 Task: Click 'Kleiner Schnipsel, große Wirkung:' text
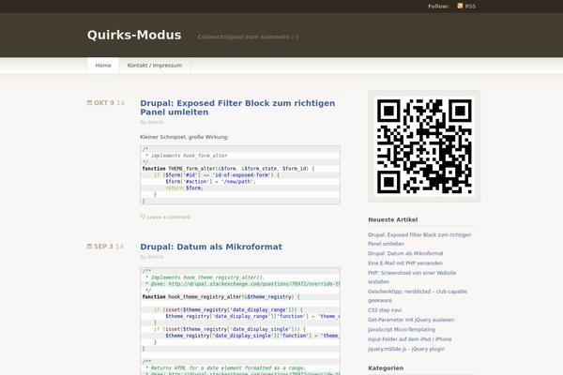pos(184,137)
